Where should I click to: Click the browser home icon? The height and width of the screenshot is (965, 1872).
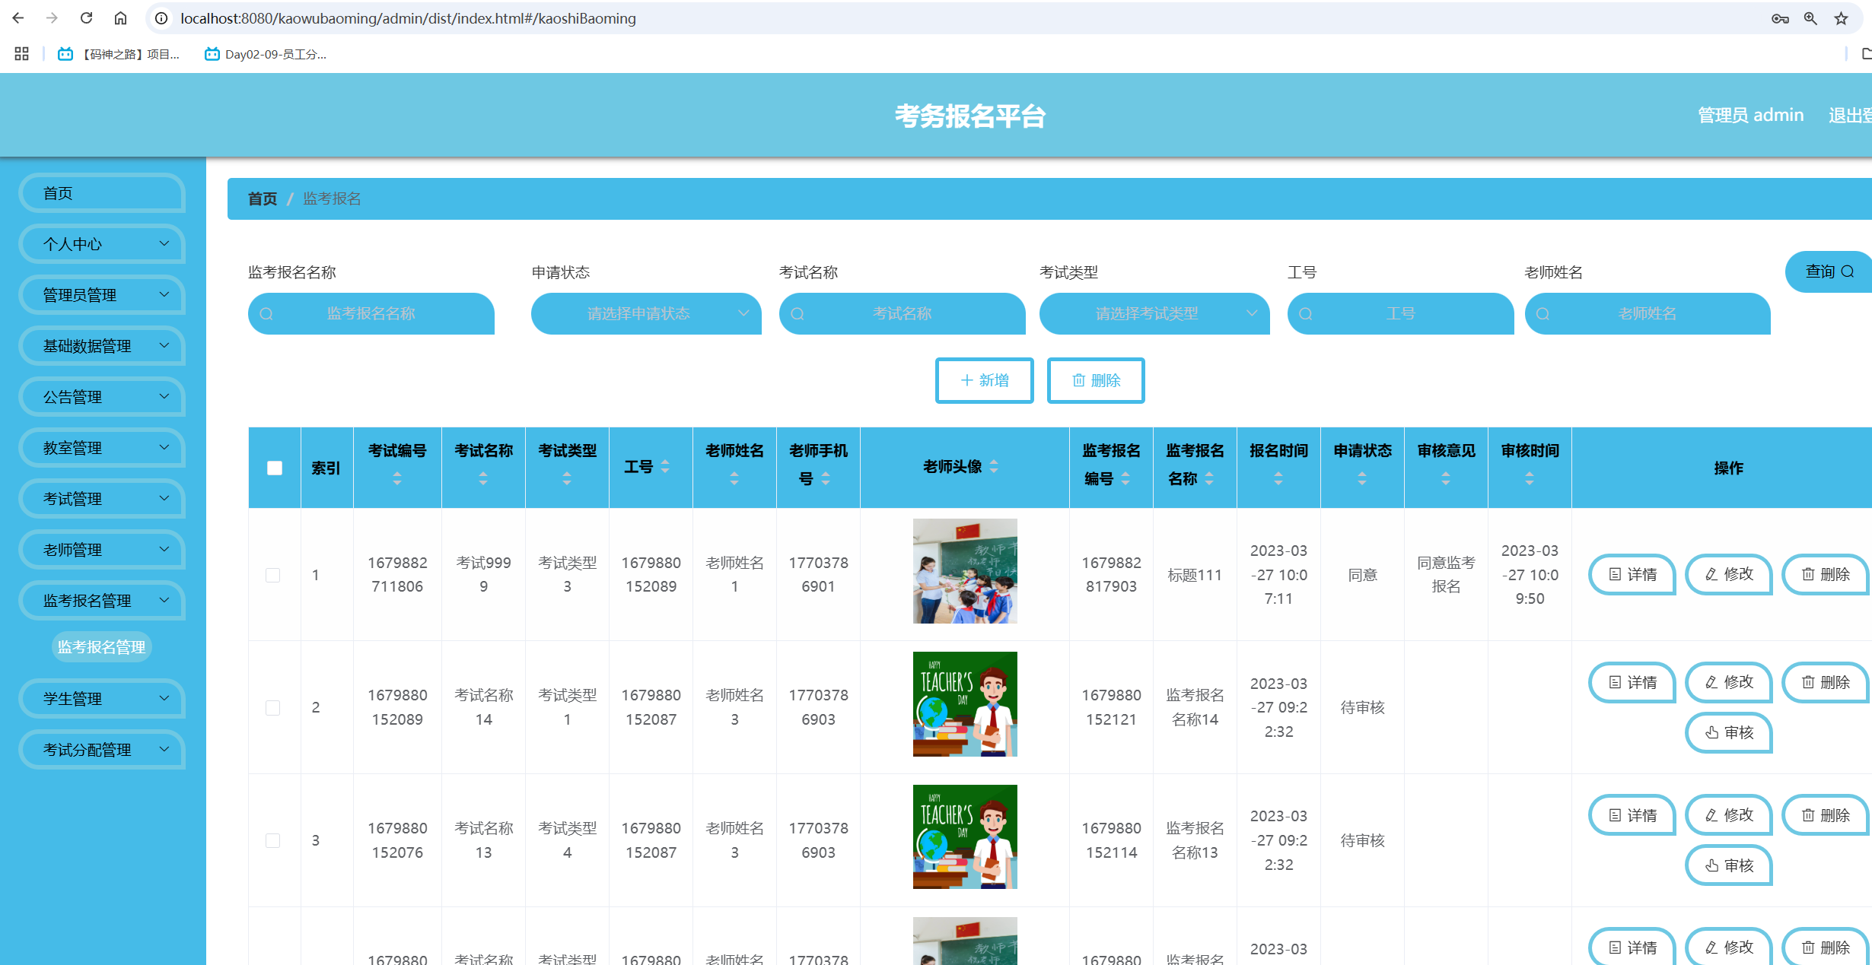(x=120, y=18)
